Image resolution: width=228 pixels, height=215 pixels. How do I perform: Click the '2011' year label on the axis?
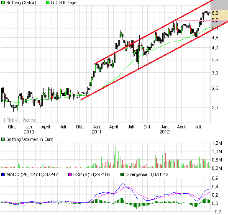coord(97,132)
